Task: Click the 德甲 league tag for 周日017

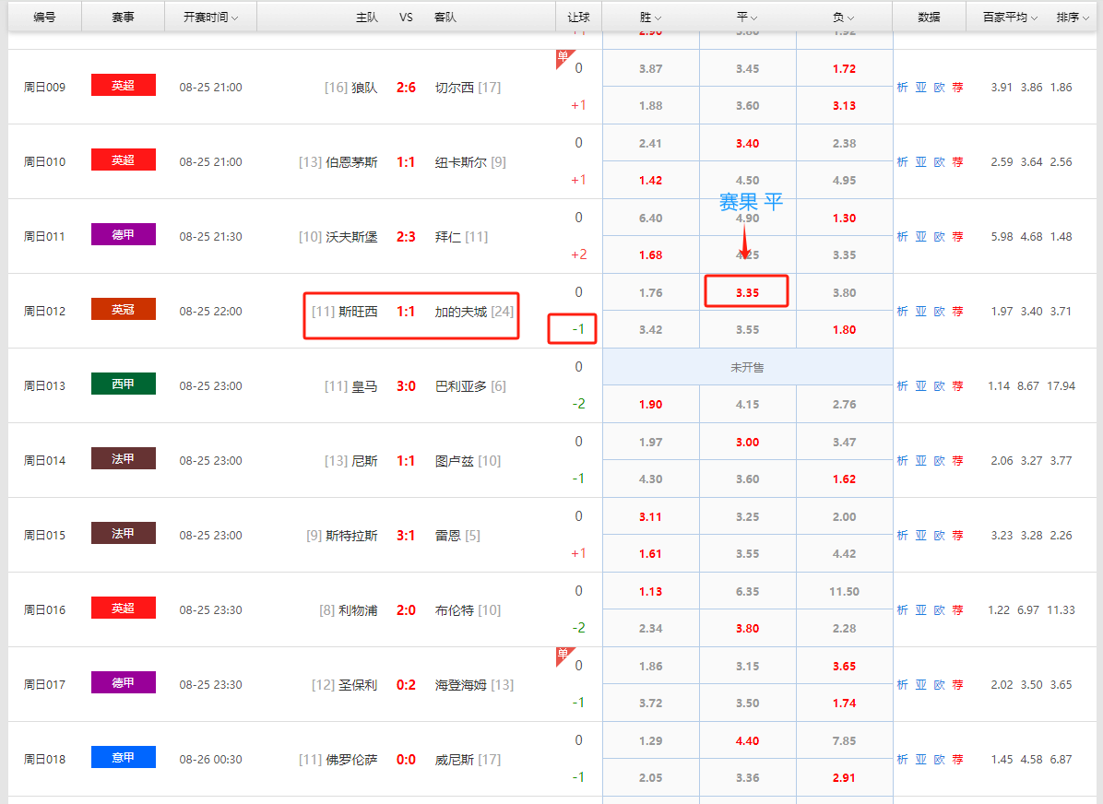Action: coord(123,682)
